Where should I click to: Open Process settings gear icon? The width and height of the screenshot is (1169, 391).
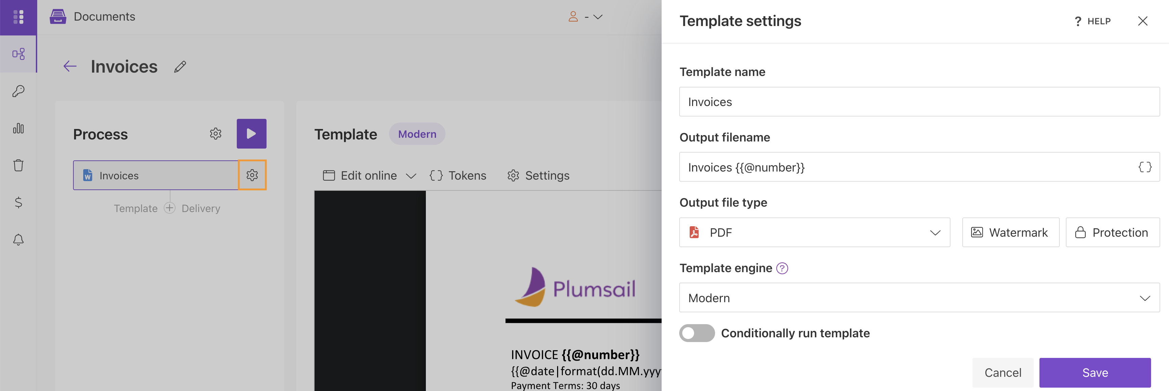coord(215,134)
